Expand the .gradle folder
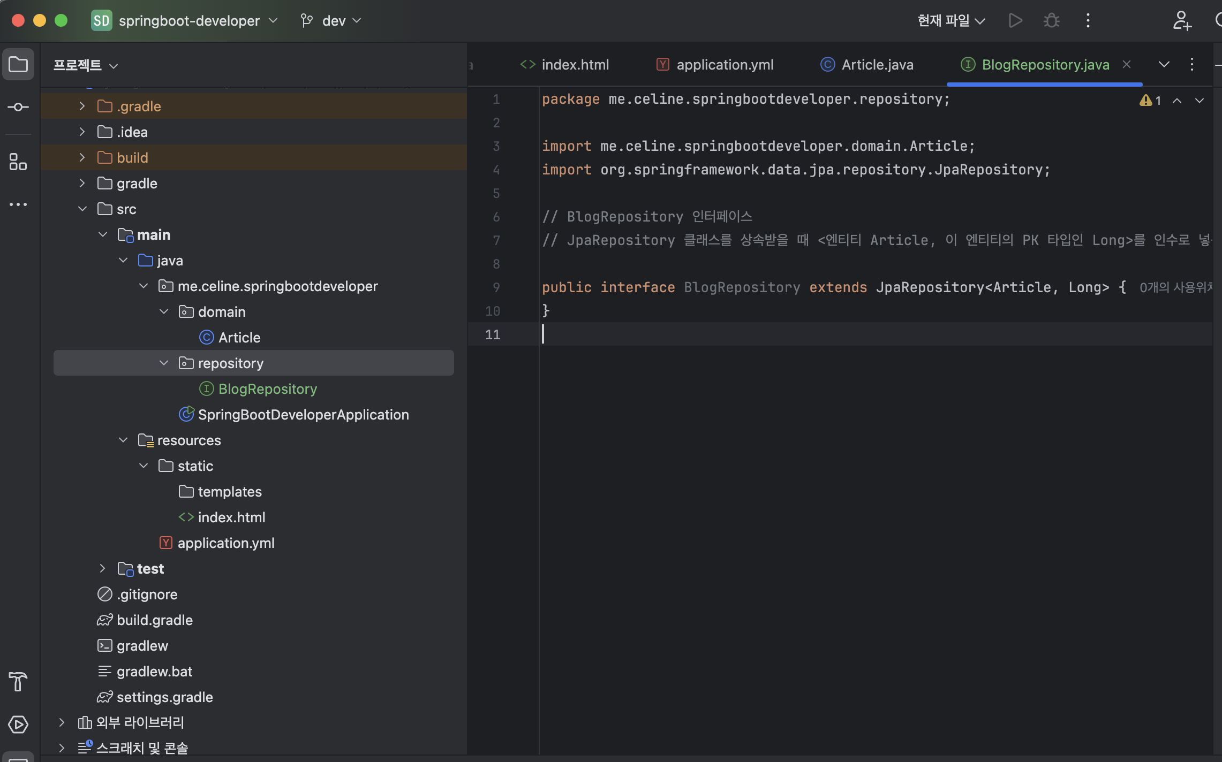The image size is (1222, 762). tap(82, 106)
